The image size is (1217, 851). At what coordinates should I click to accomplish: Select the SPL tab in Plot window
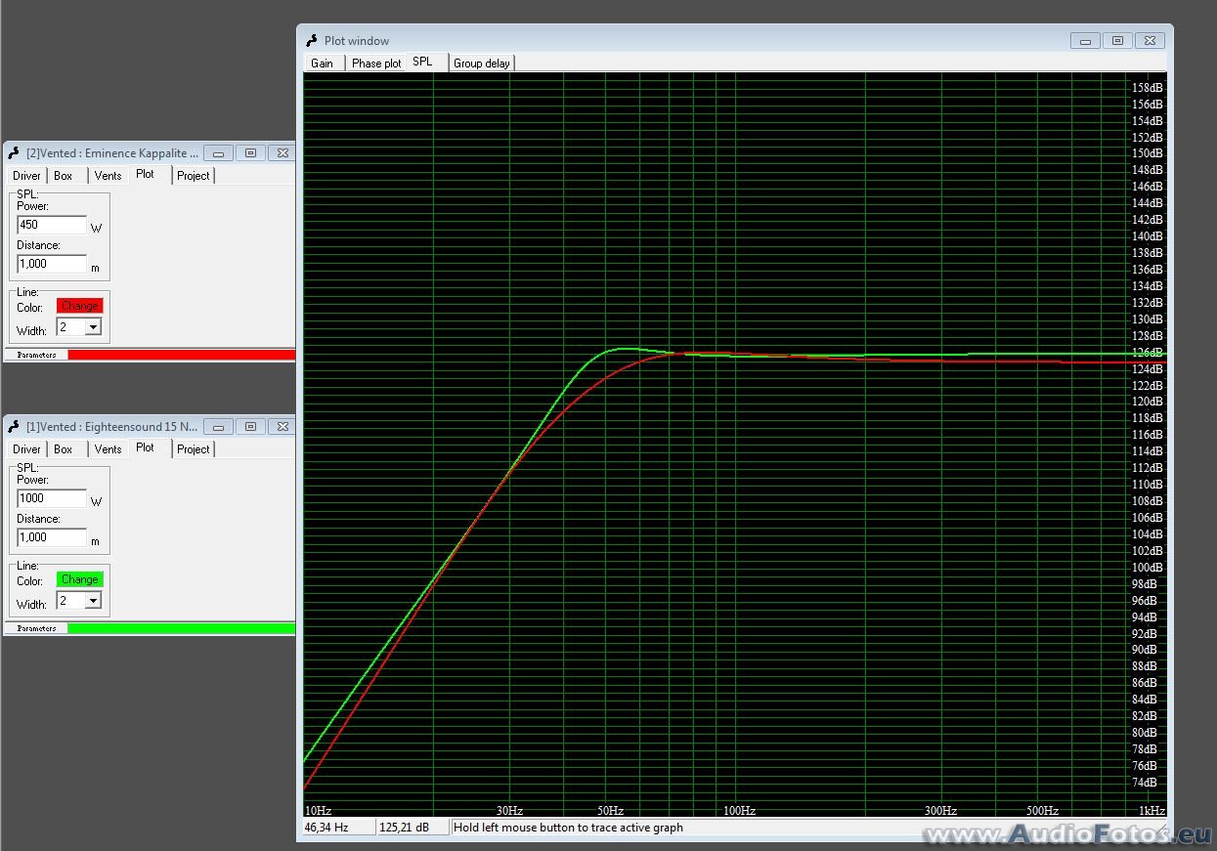(x=426, y=62)
